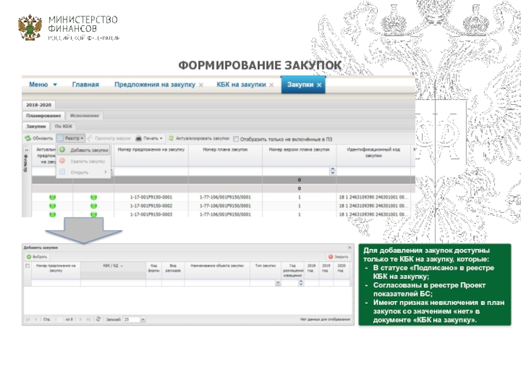This screenshot has height=391, width=521.
Task: Click the Год размещения извещения filter spinner
Action: 301,283
